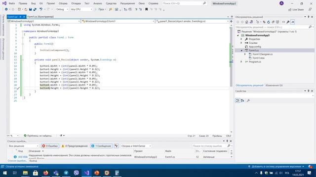Viewport: 316px width, 177px height.
Task: Toggle the Preview Selected Items button in Solution Explorer
Action: [x=293, y=22]
